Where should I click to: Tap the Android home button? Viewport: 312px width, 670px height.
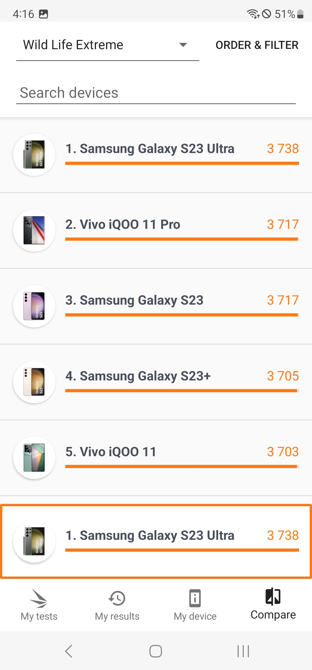(156, 651)
